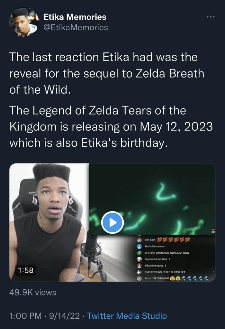The image size is (225, 329).
Task: Click Dr Frank's NINTENDO WON message
Action: pos(172,253)
